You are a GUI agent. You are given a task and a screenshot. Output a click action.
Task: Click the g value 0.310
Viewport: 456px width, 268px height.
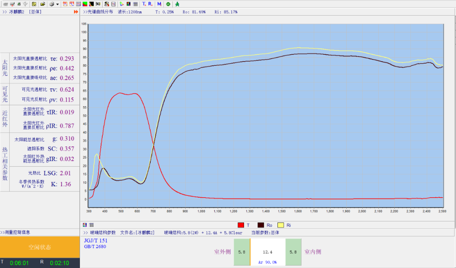coord(67,139)
